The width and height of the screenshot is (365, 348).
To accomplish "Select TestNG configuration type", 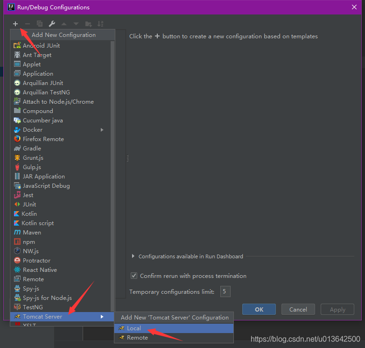I will click(61, 307).
